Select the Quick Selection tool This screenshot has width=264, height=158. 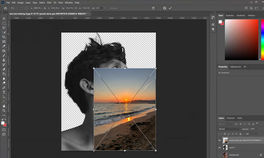(x=4, y=32)
